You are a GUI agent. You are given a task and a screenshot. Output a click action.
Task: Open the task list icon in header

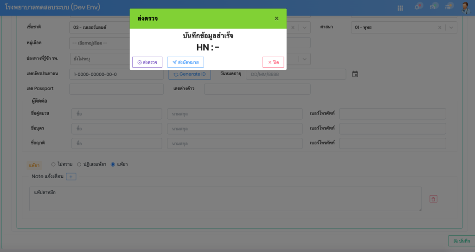pyautogui.click(x=448, y=7)
